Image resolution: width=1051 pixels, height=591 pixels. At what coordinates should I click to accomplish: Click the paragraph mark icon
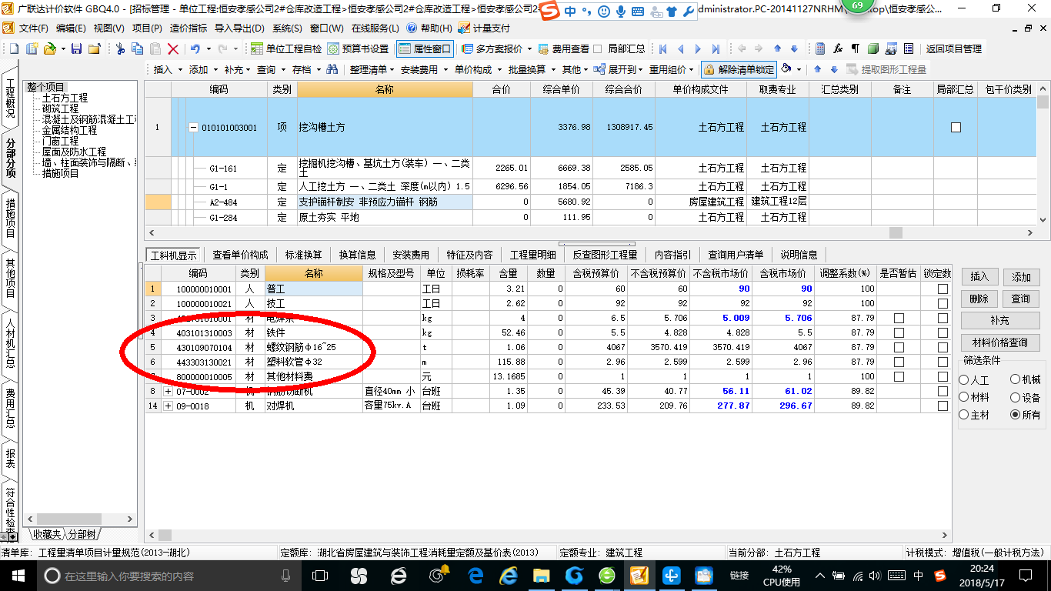[x=856, y=48]
